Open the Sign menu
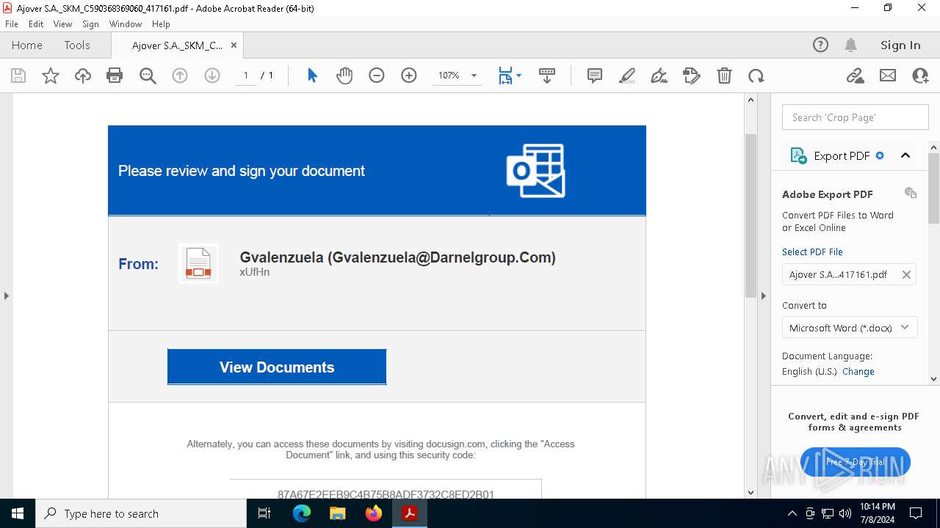Screen dimensions: 940x528 click(x=90, y=24)
